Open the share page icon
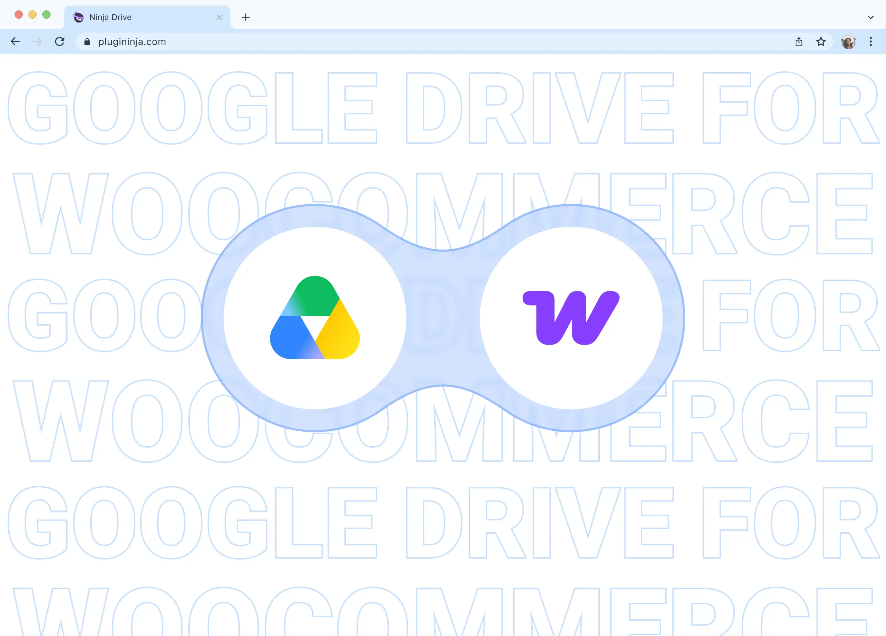This screenshot has width=886, height=636. pos(799,42)
